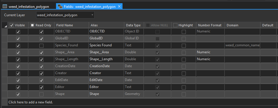Click the Numeric format cell for Shape__Area

[210, 52]
